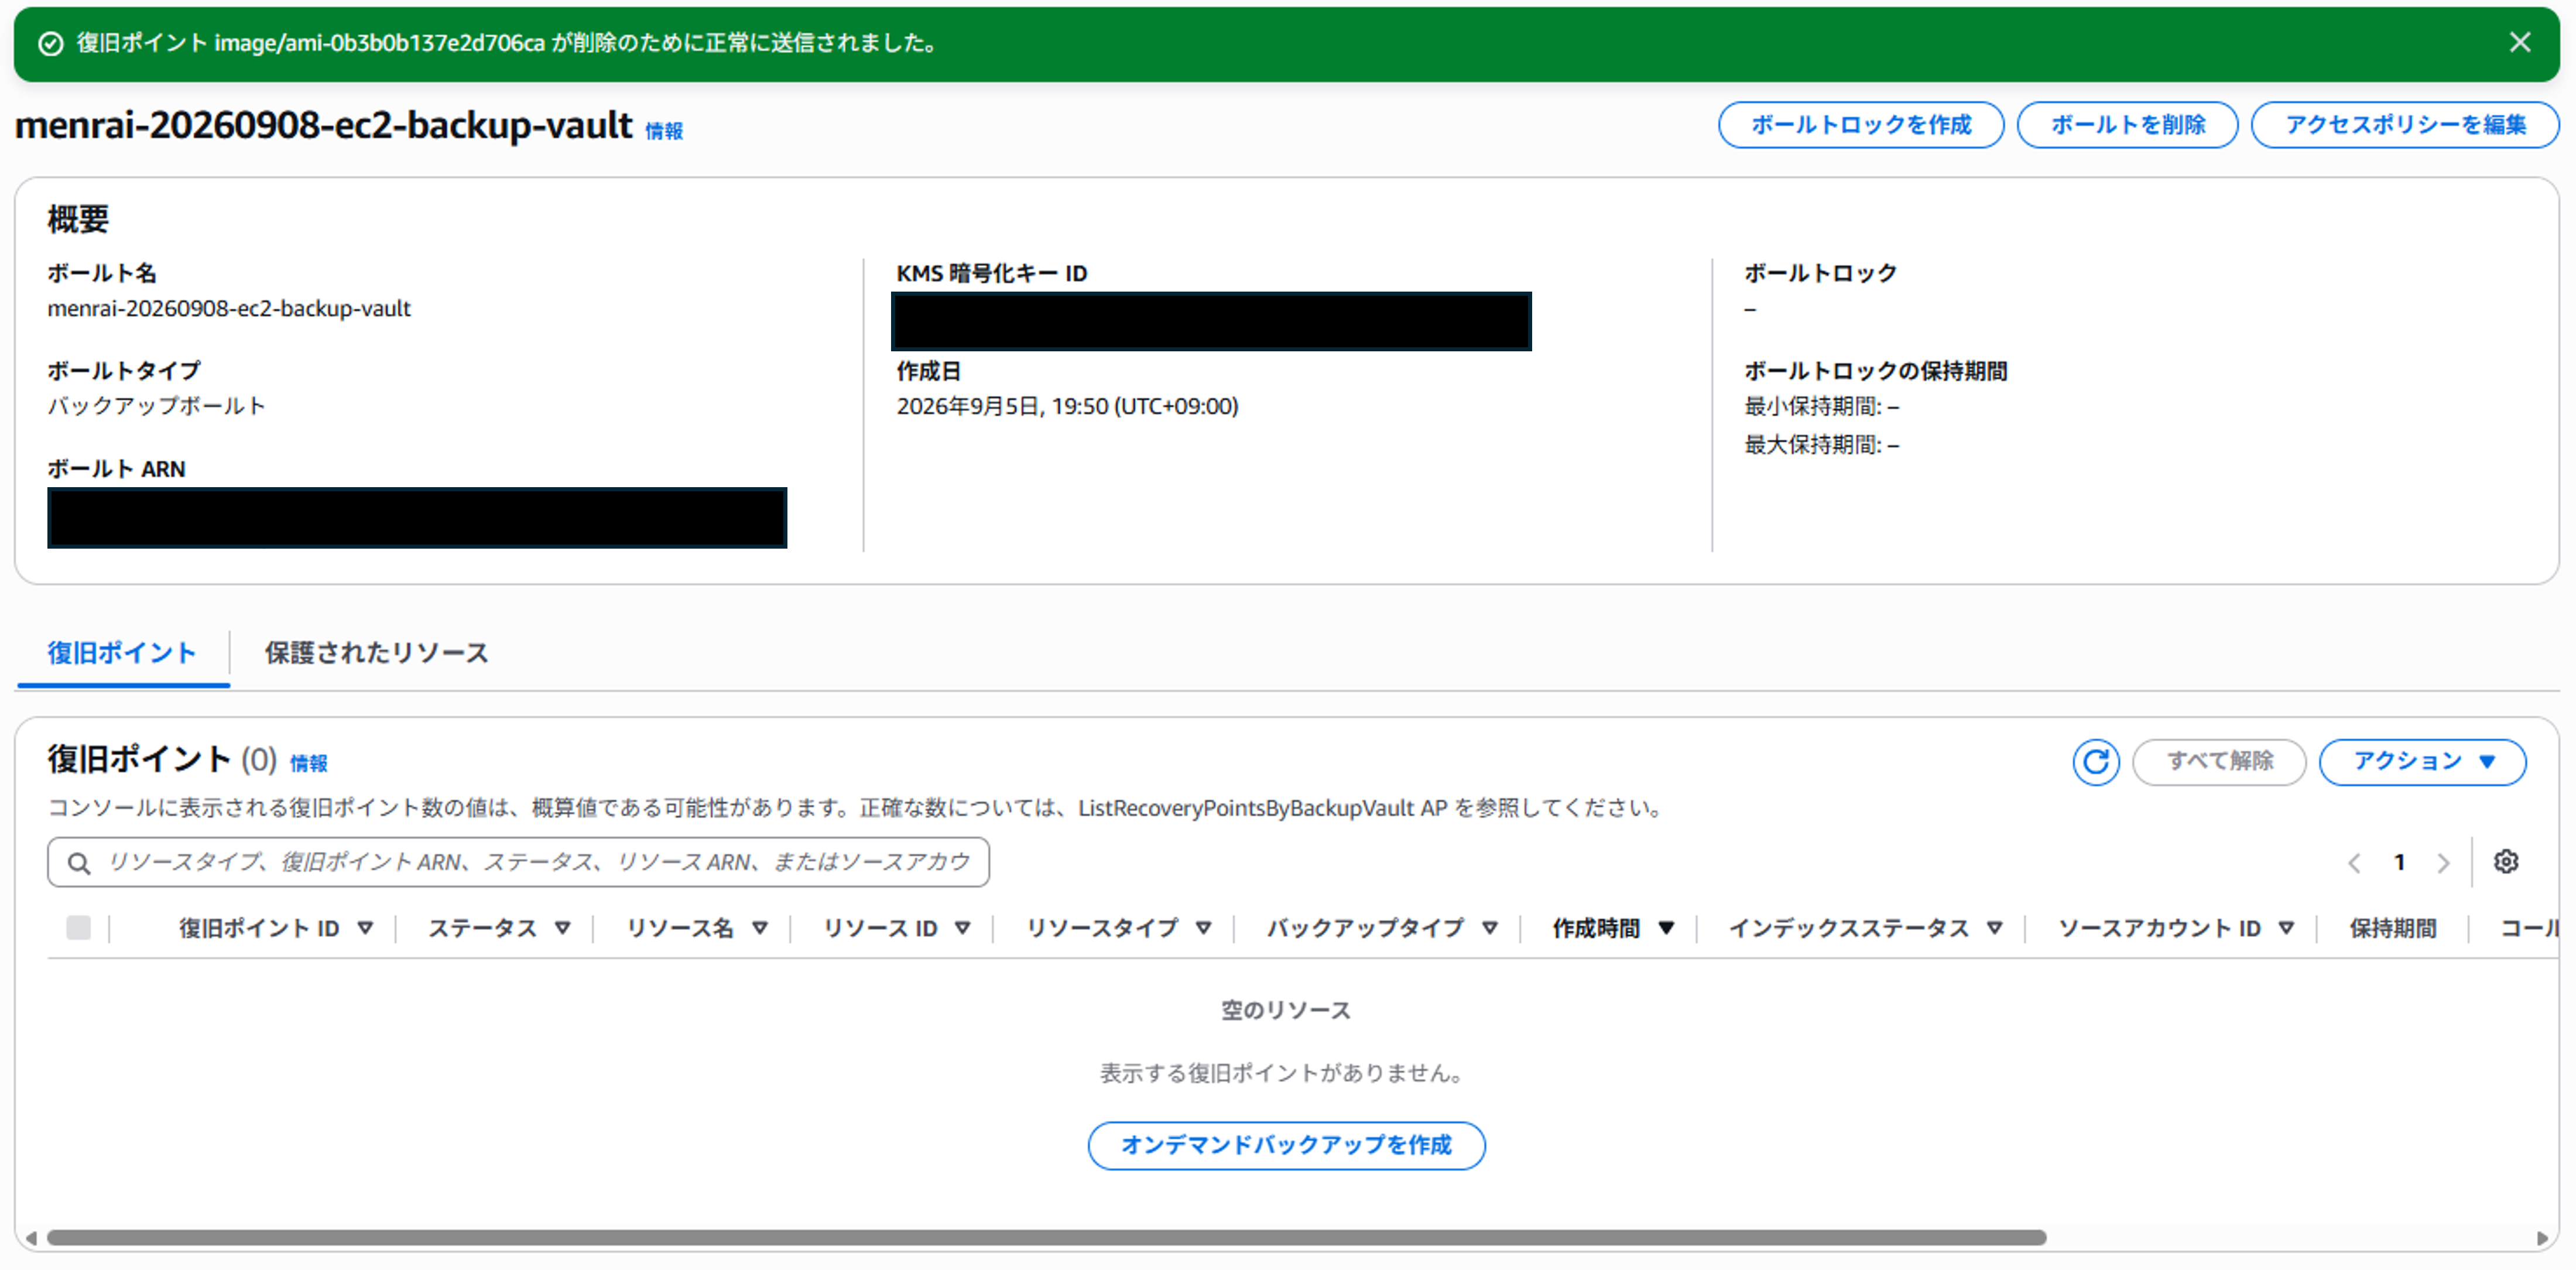Click すべて解除 button
The height and width of the screenshot is (1270, 2576).
pos(2219,762)
